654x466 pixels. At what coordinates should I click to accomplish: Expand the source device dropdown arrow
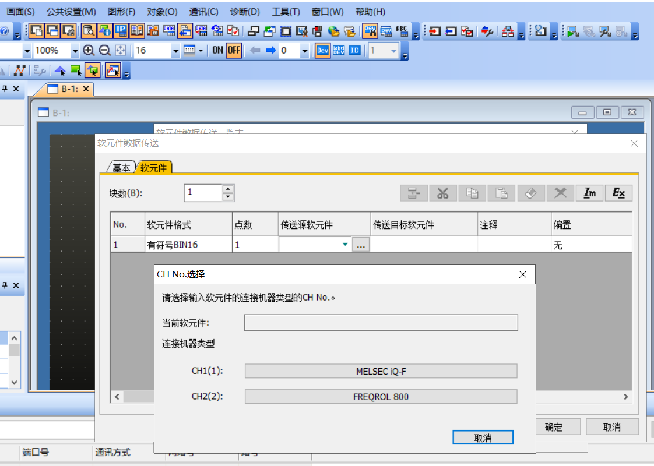[345, 245]
